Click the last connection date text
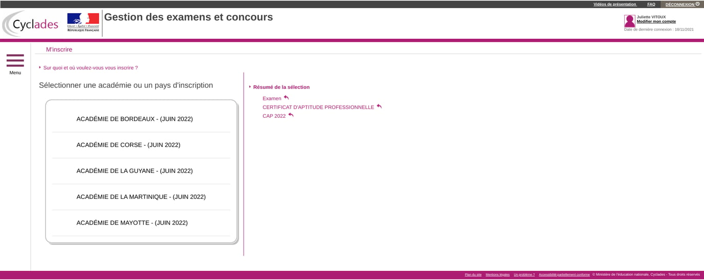The image size is (704, 280). click(x=659, y=30)
